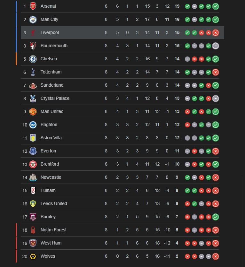Select the Nottm Forest team name

coord(53,230)
